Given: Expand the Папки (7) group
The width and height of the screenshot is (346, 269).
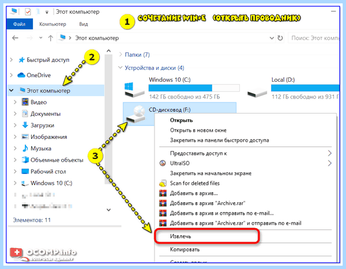Looking at the screenshot, I should click(x=121, y=54).
